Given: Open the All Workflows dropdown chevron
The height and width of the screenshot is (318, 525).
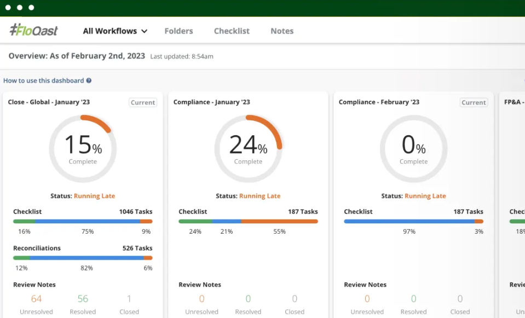Looking at the screenshot, I should click(x=145, y=31).
